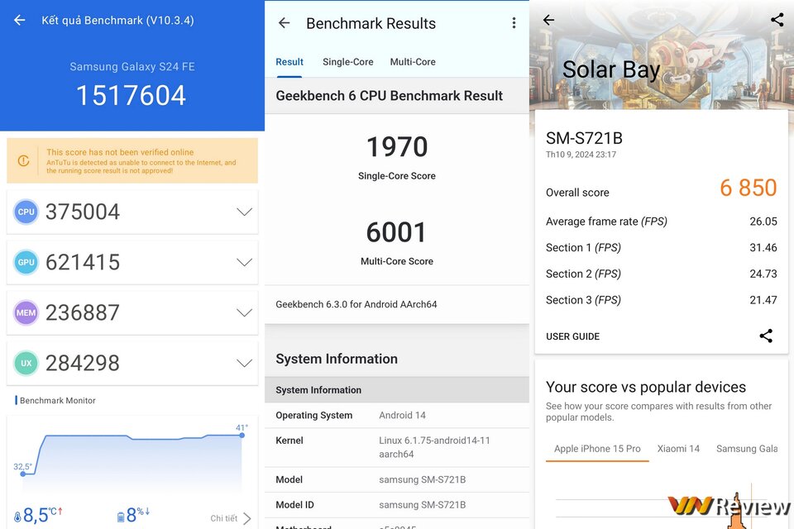Screen dimensions: 794x529
Task: Tap the Model samsung SM-S721B row
Action: pos(397,479)
